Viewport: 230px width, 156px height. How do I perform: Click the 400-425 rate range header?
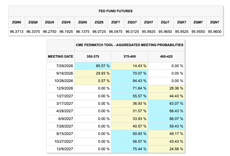tap(166, 57)
